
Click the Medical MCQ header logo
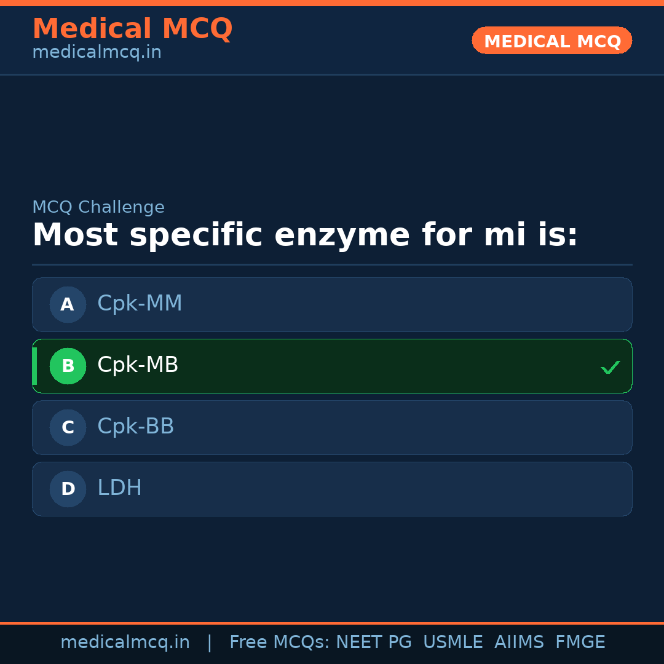tap(132, 29)
